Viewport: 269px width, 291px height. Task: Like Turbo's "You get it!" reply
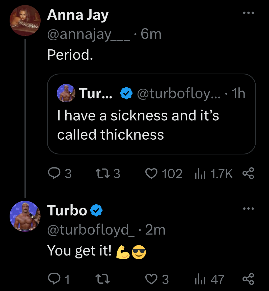151,279
